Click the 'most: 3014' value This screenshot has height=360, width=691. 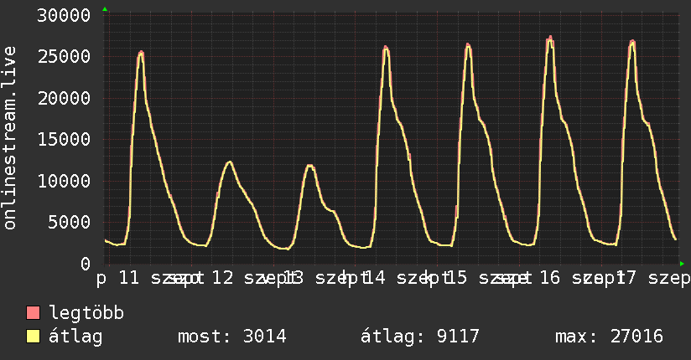pyautogui.click(x=232, y=337)
